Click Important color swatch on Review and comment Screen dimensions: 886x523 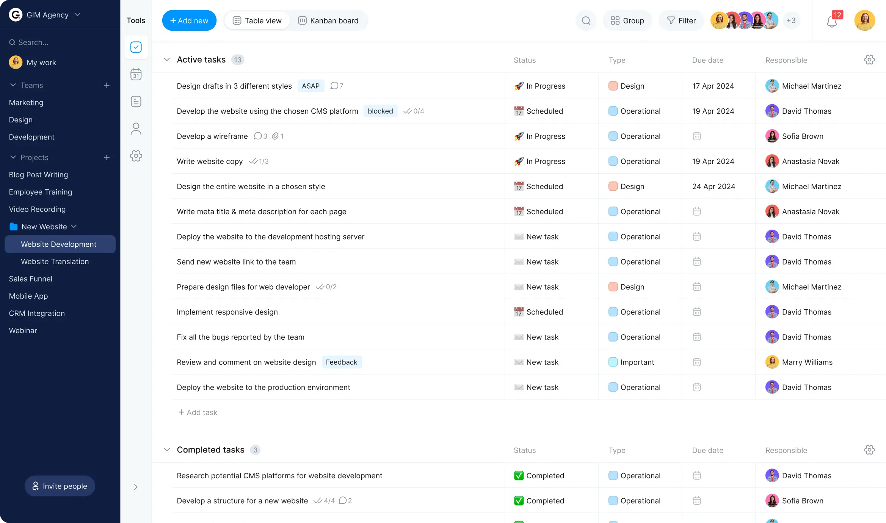[x=613, y=362]
